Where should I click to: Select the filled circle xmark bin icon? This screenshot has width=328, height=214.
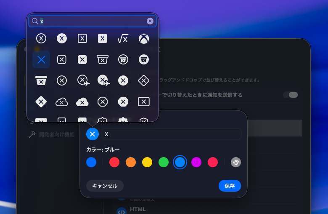144,60
